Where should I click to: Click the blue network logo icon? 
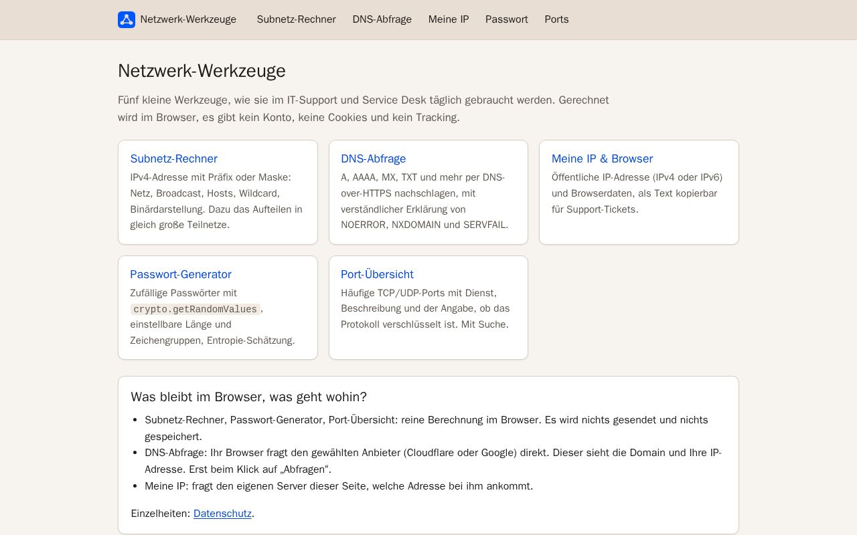(127, 19)
